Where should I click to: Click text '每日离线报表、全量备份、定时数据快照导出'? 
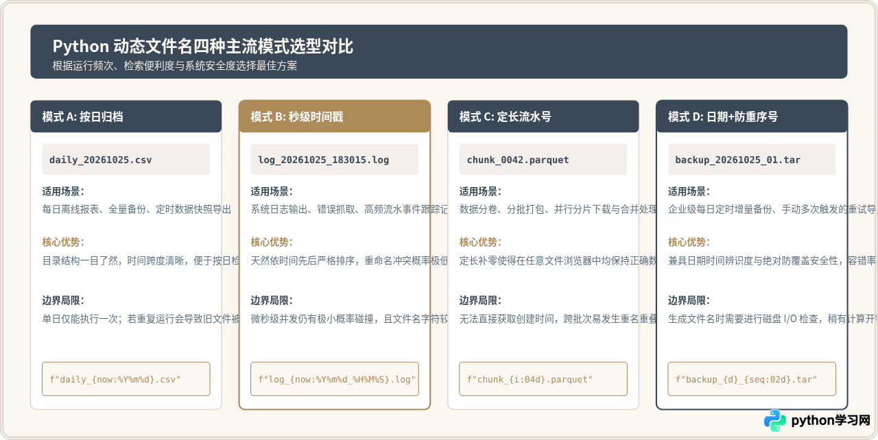tap(137, 209)
